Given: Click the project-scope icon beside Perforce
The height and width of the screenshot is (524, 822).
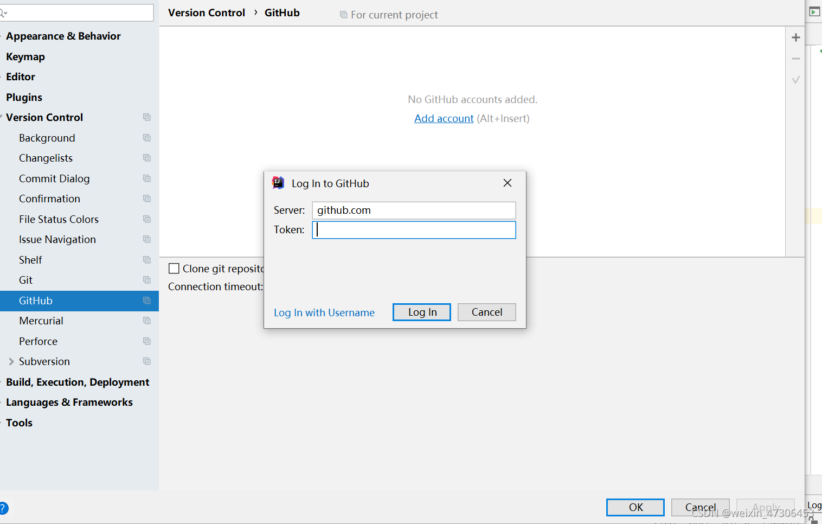Looking at the screenshot, I should click(147, 341).
